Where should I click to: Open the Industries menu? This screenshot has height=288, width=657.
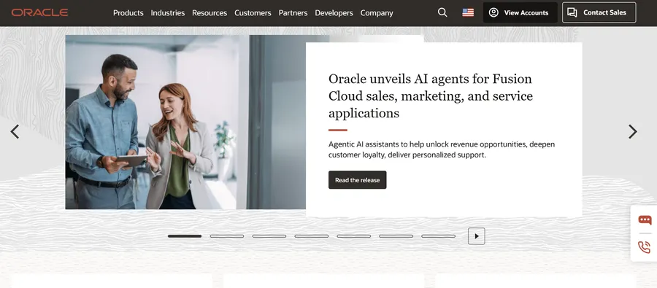coord(168,13)
